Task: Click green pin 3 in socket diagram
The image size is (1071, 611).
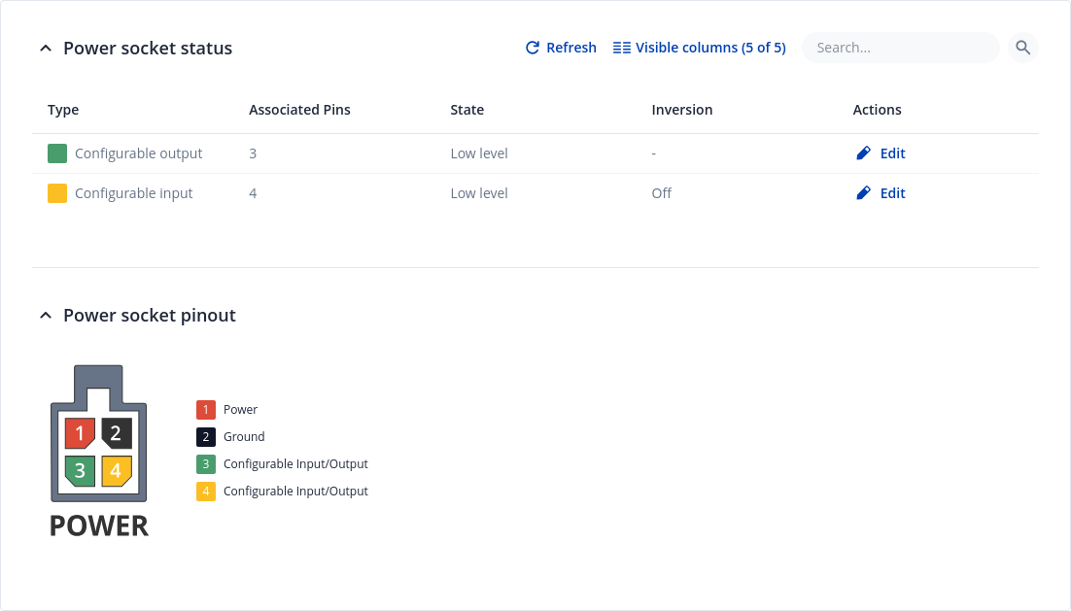Action: 80,471
